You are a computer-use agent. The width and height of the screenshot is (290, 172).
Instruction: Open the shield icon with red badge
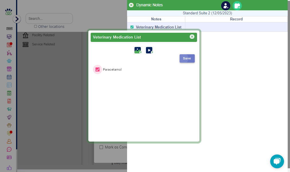[x=9, y=133]
